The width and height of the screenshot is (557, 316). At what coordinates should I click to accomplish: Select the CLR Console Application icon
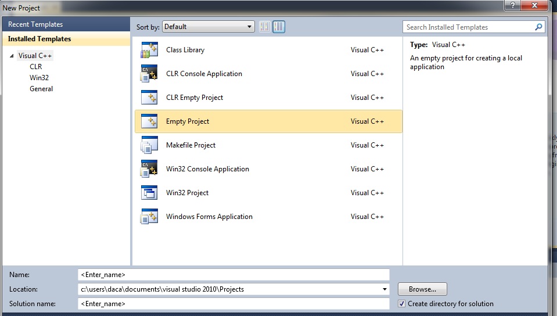[149, 74]
